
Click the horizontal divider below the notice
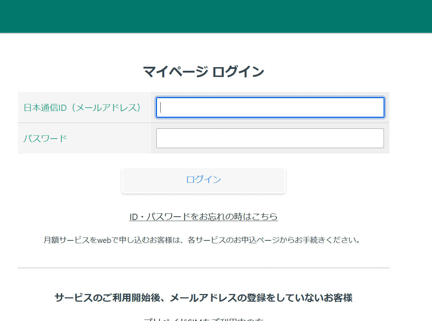203,268
